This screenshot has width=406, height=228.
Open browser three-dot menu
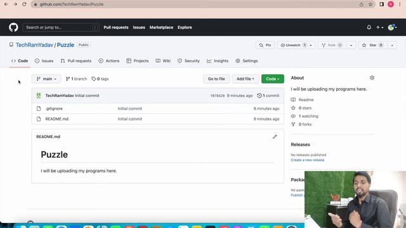400,4
